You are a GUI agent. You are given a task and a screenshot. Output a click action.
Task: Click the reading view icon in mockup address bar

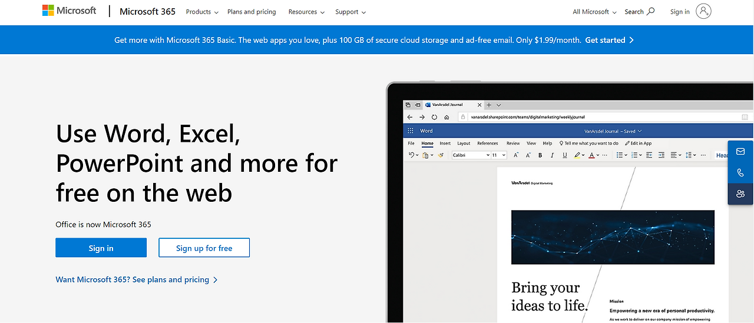[745, 117]
